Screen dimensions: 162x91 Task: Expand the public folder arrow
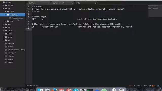(3, 34)
